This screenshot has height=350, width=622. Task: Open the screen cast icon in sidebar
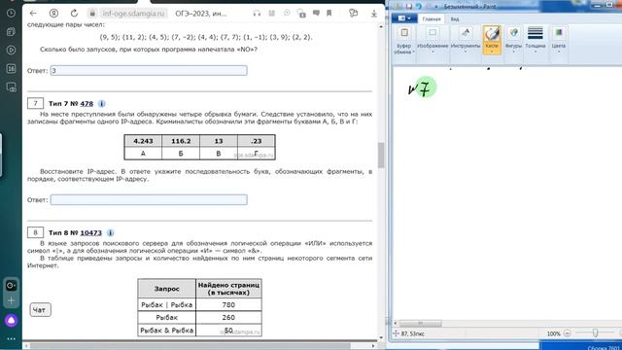[x=11, y=87]
